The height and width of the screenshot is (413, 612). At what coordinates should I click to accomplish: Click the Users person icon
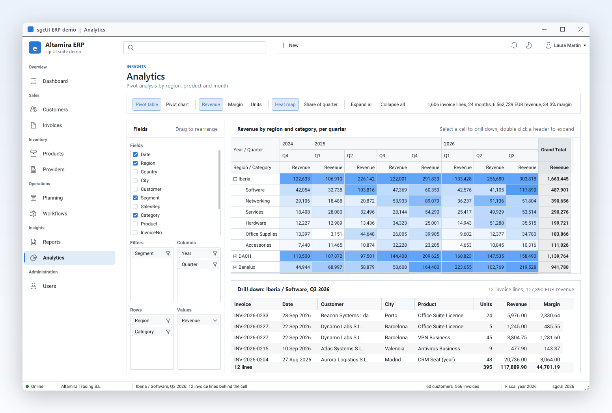click(34, 286)
